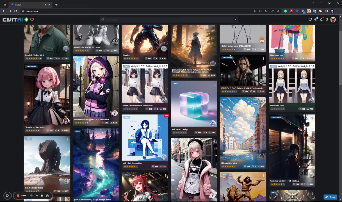Click the green plus upload icon
The image size is (342, 202).
pyautogui.click(x=26, y=20)
